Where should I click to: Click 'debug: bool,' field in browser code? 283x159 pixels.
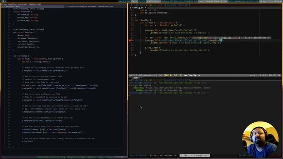pyautogui.click(x=23, y=35)
